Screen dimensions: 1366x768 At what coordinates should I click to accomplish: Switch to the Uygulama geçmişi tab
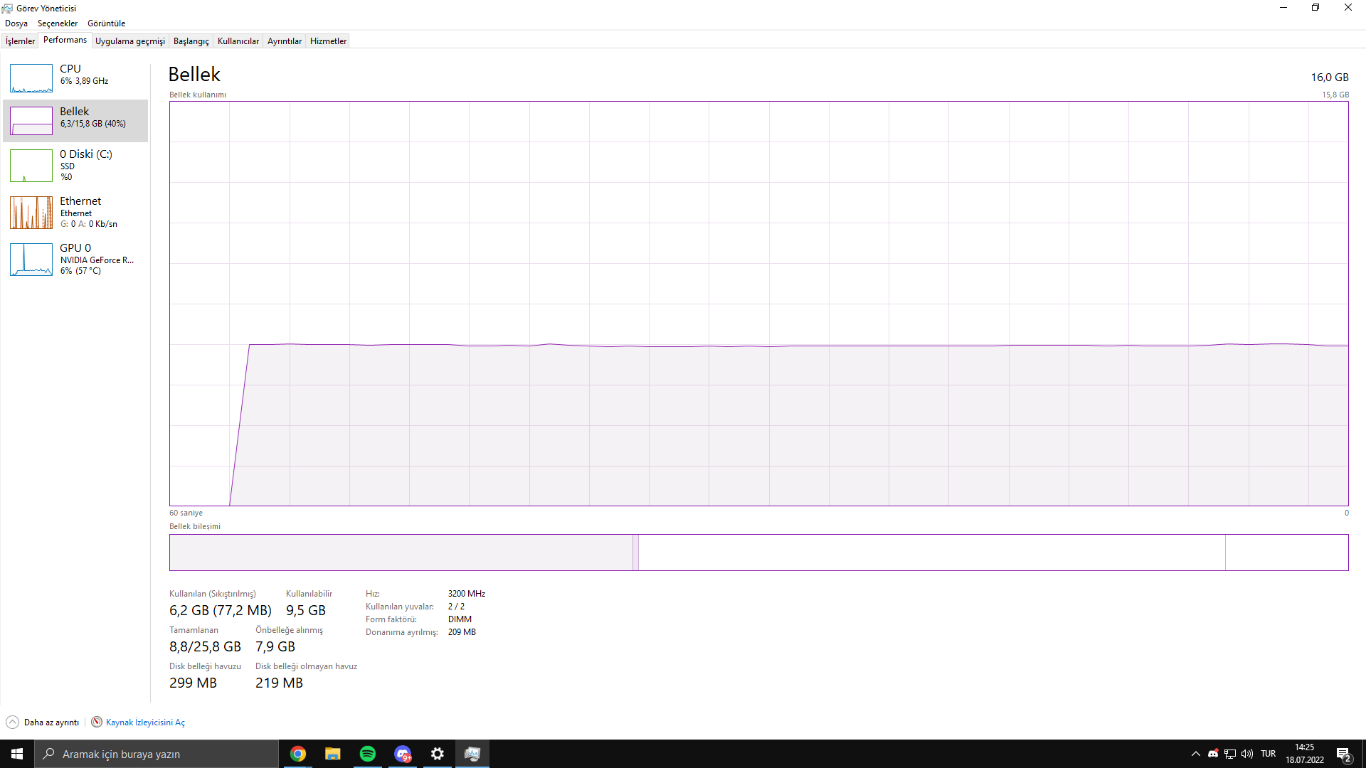pyautogui.click(x=129, y=41)
